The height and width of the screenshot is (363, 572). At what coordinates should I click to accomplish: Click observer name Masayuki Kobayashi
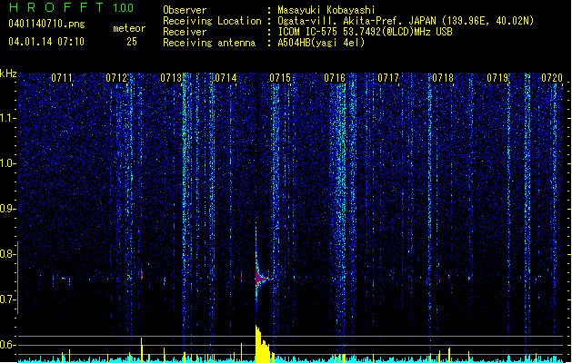326,10
